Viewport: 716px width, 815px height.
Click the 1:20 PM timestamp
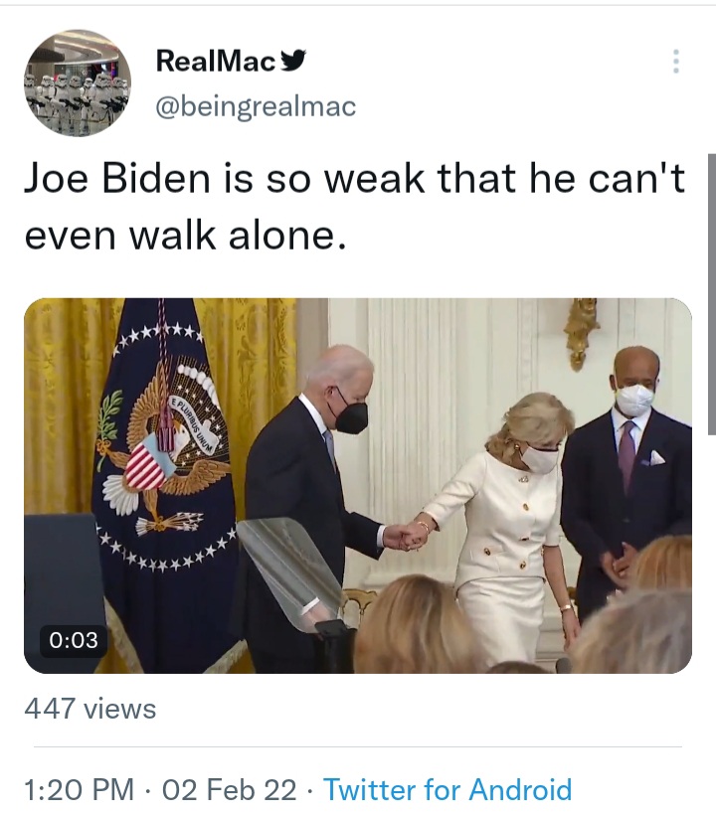[x=79, y=789]
